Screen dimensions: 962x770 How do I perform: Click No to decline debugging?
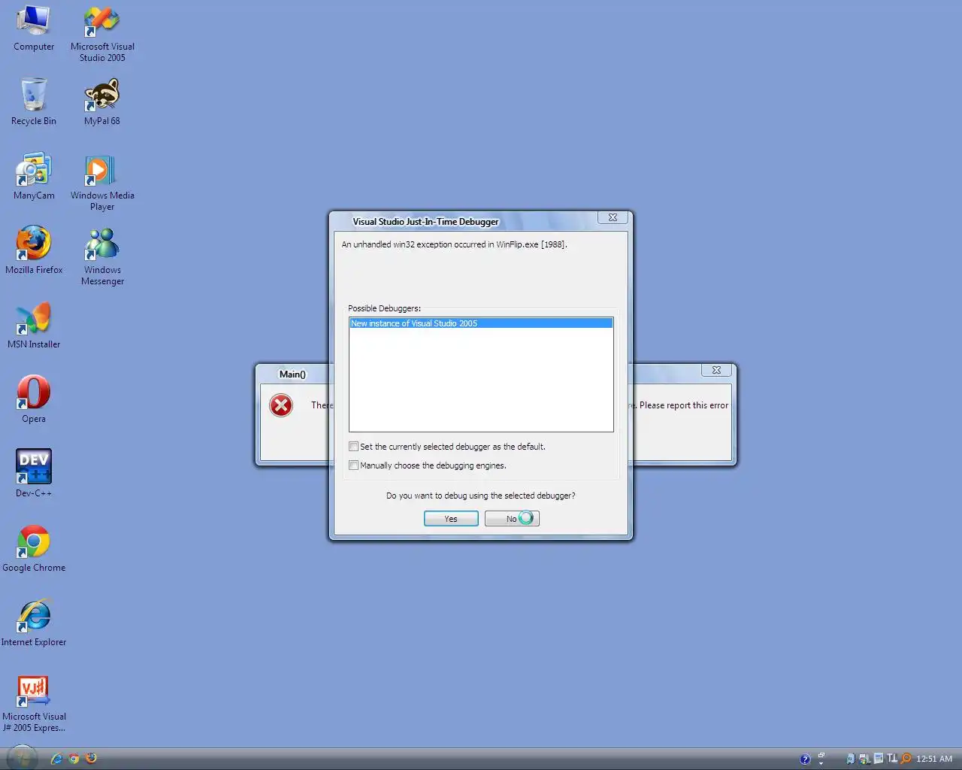click(x=512, y=519)
